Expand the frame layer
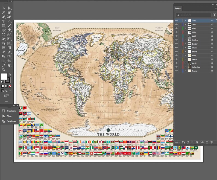This screenshot has height=180, width=217. point(185,71)
